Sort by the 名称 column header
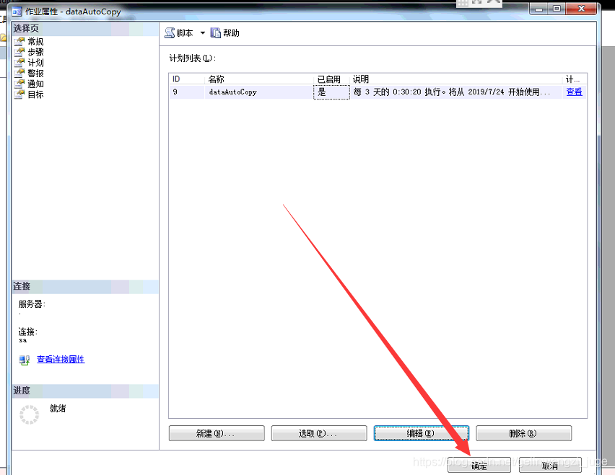Screen dimensions: 615x475 coord(259,79)
